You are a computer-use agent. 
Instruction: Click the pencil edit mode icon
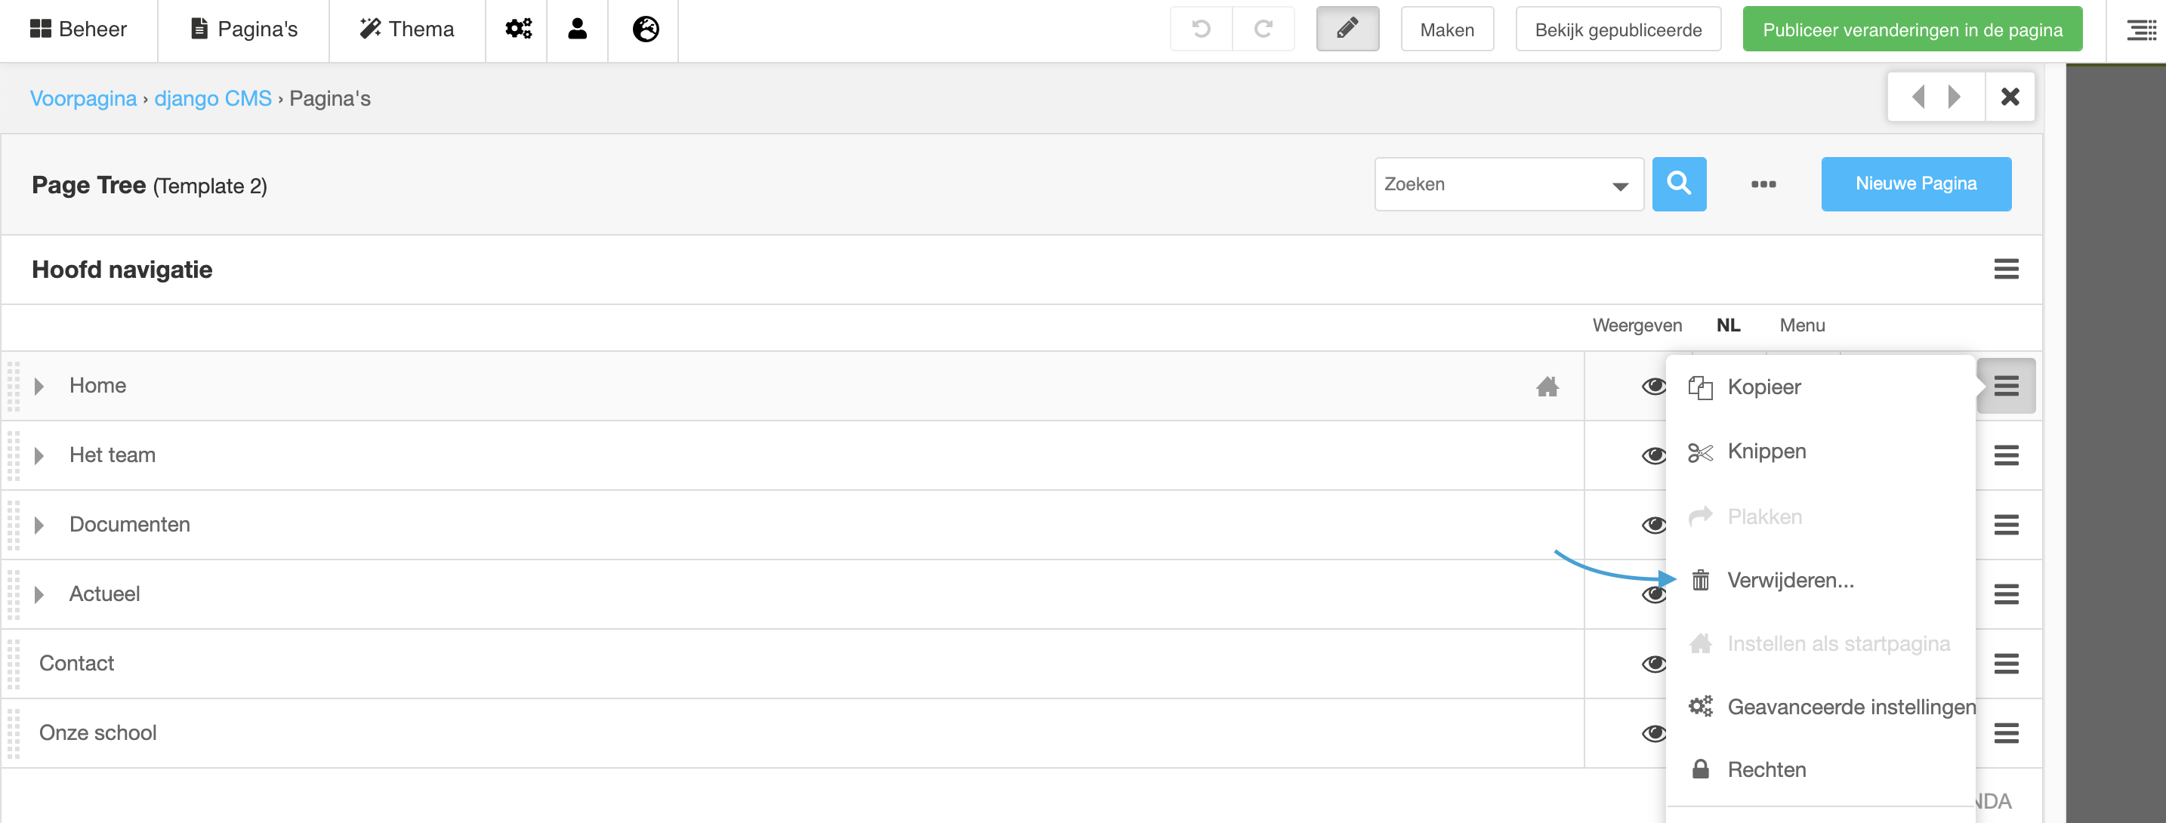coord(1347,29)
